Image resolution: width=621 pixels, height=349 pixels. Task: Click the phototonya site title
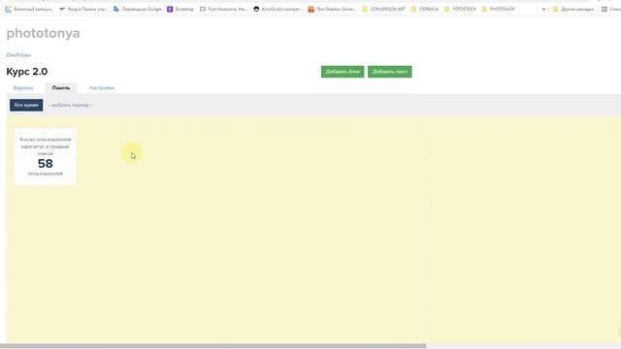point(43,33)
